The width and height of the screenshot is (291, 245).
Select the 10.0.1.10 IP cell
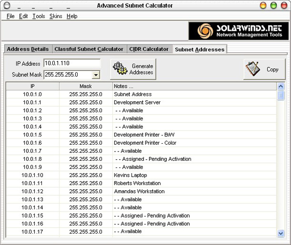click(33, 175)
